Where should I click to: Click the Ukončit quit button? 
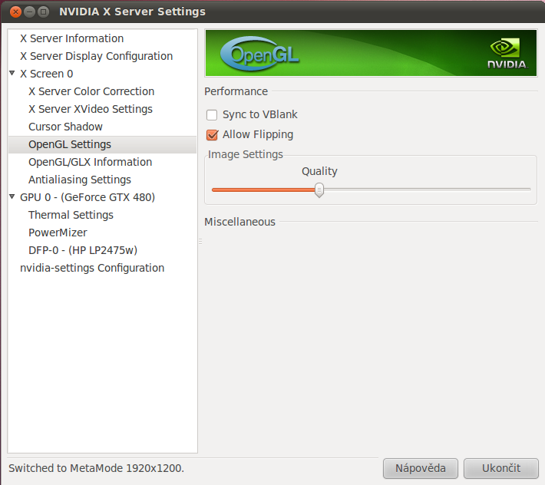pyautogui.click(x=501, y=468)
